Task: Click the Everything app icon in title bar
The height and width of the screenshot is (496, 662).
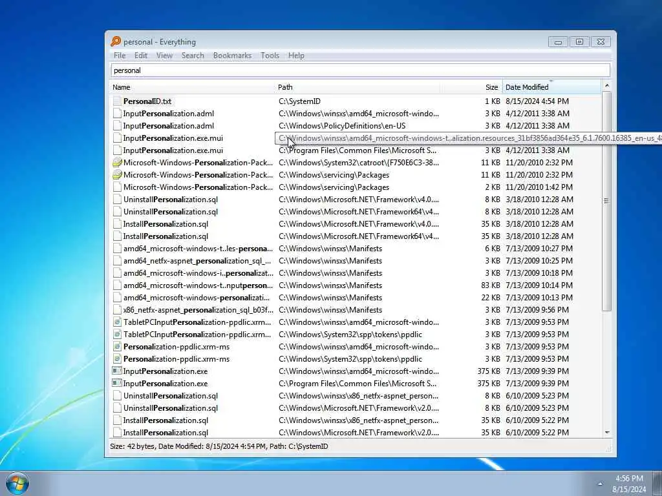Action: [x=116, y=41]
